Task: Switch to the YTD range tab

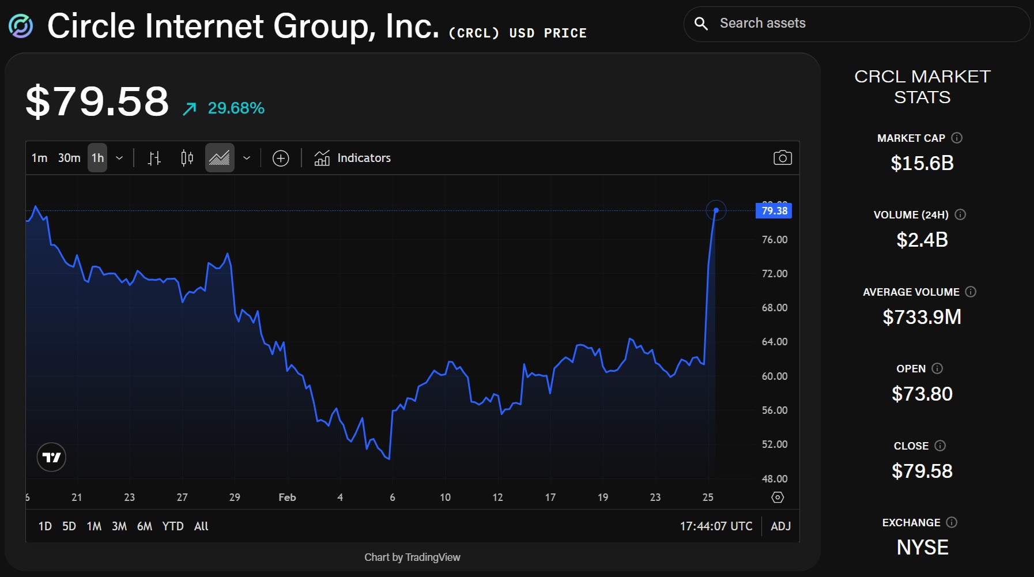Action: pos(173,526)
